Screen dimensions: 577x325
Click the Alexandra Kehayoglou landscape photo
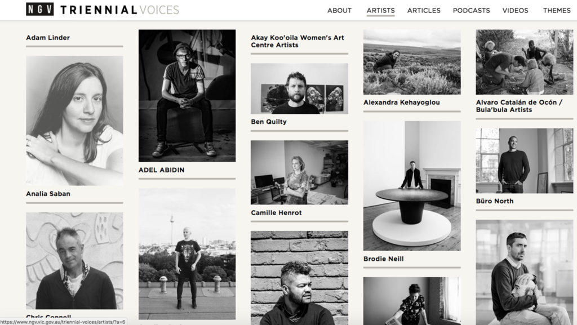(412, 62)
